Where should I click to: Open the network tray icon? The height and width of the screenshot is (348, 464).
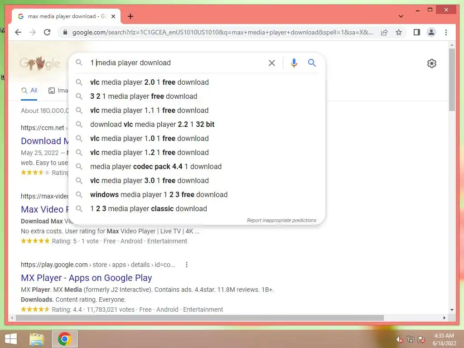click(410, 339)
